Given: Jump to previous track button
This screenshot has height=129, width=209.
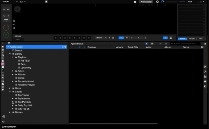Looking at the screenshot, I should 4,9.
